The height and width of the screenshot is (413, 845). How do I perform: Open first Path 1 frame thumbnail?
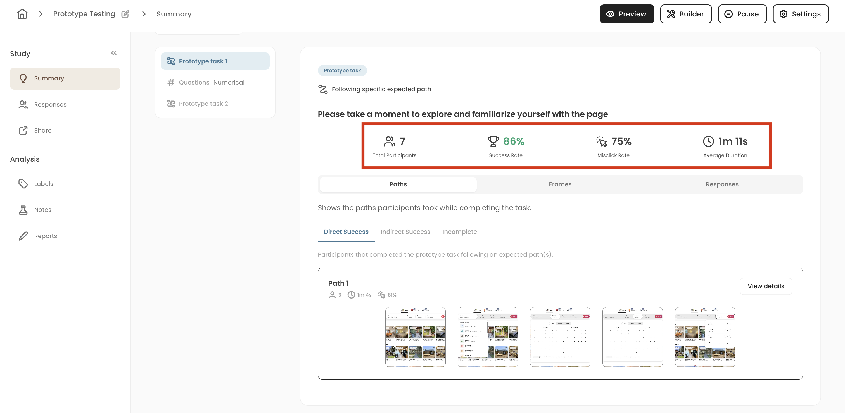(415, 337)
